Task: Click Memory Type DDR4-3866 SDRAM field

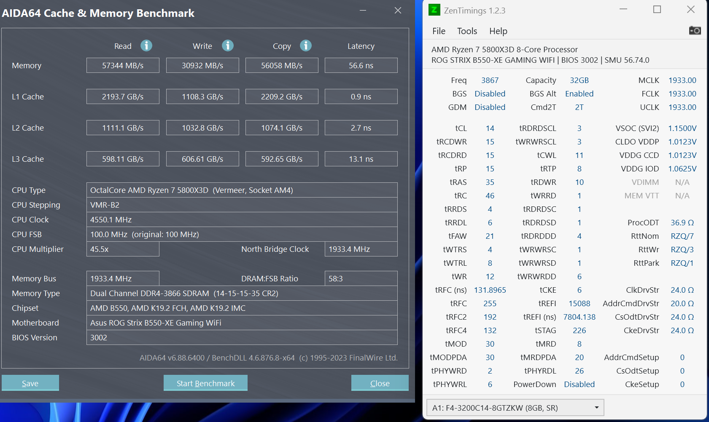Action: pos(242,293)
